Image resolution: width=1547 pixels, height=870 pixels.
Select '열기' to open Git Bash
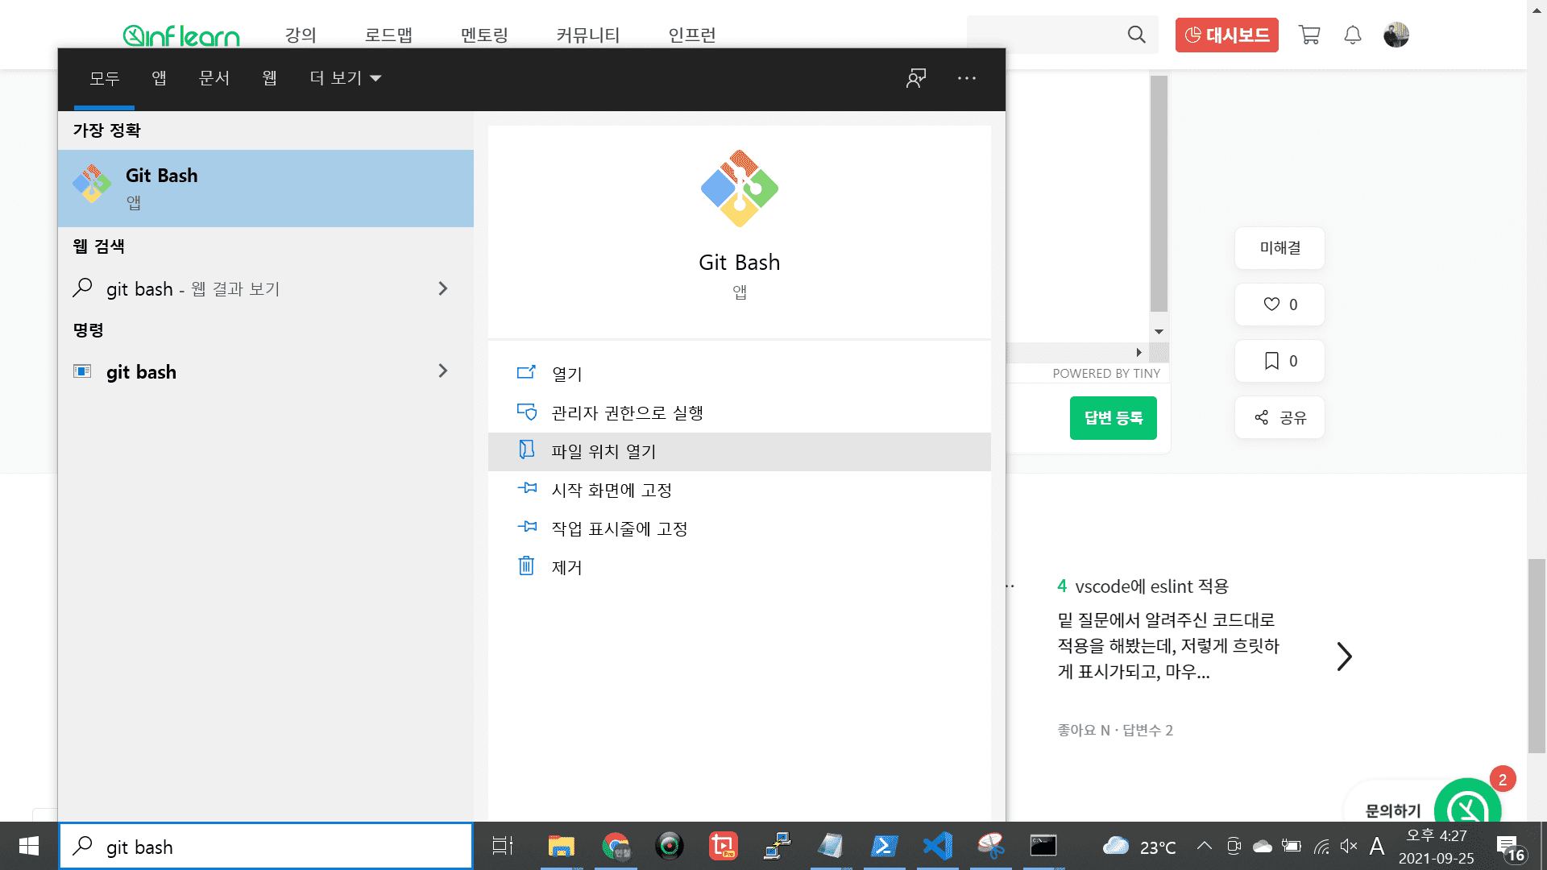pyautogui.click(x=739, y=374)
